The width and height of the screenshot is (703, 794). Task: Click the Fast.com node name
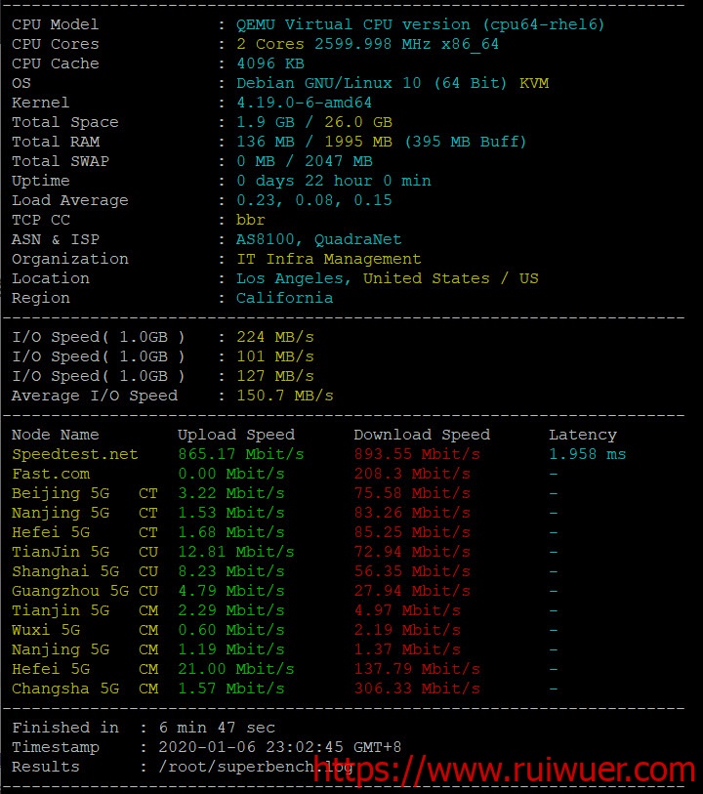click(51, 474)
